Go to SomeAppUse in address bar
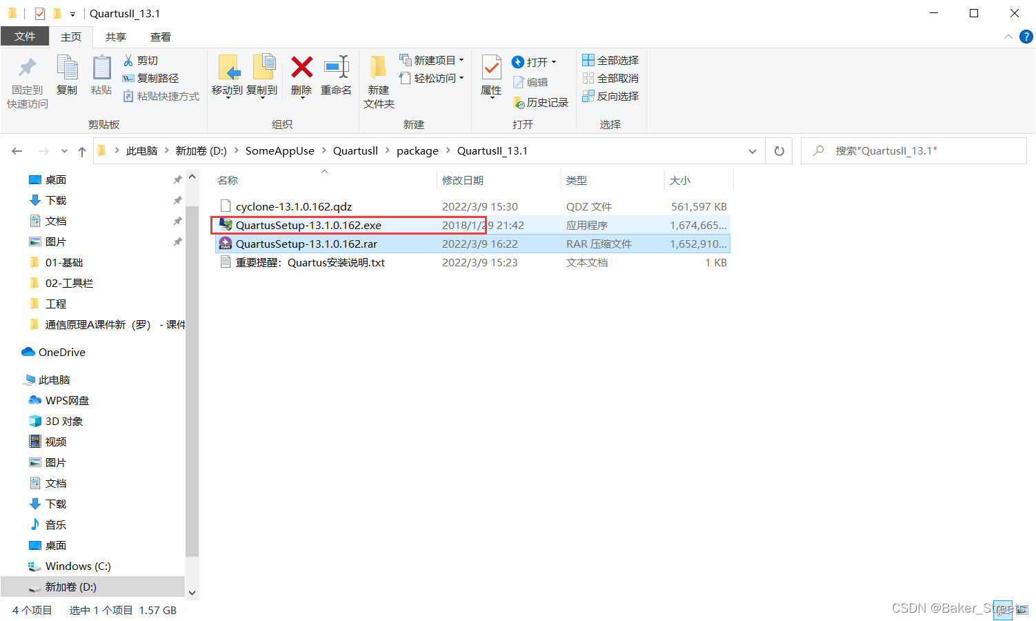This screenshot has width=1036, height=621. (280, 151)
